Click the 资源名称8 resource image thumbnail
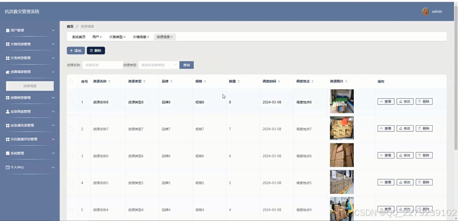Viewport: 458px width, 221px height. pos(342,101)
